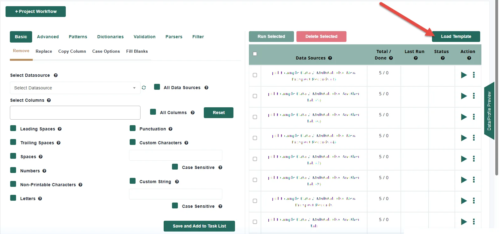Image resolution: width=499 pixels, height=234 pixels.
Task: Expand the Data/Profile Preview side panel
Action: coord(489,111)
